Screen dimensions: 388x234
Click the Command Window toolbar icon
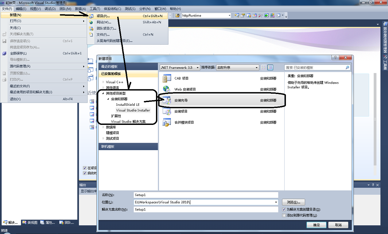point(279,15)
